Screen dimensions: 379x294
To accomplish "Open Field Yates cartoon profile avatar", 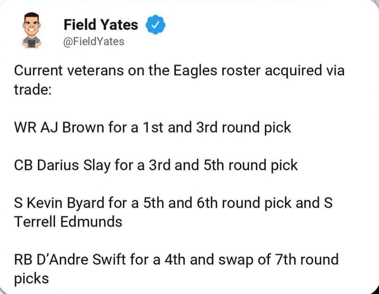I will 32,30.
